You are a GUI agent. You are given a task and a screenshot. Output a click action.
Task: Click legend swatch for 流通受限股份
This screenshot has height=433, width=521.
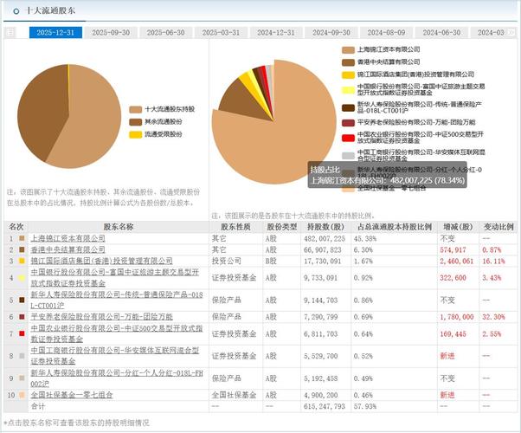[x=136, y=135]
